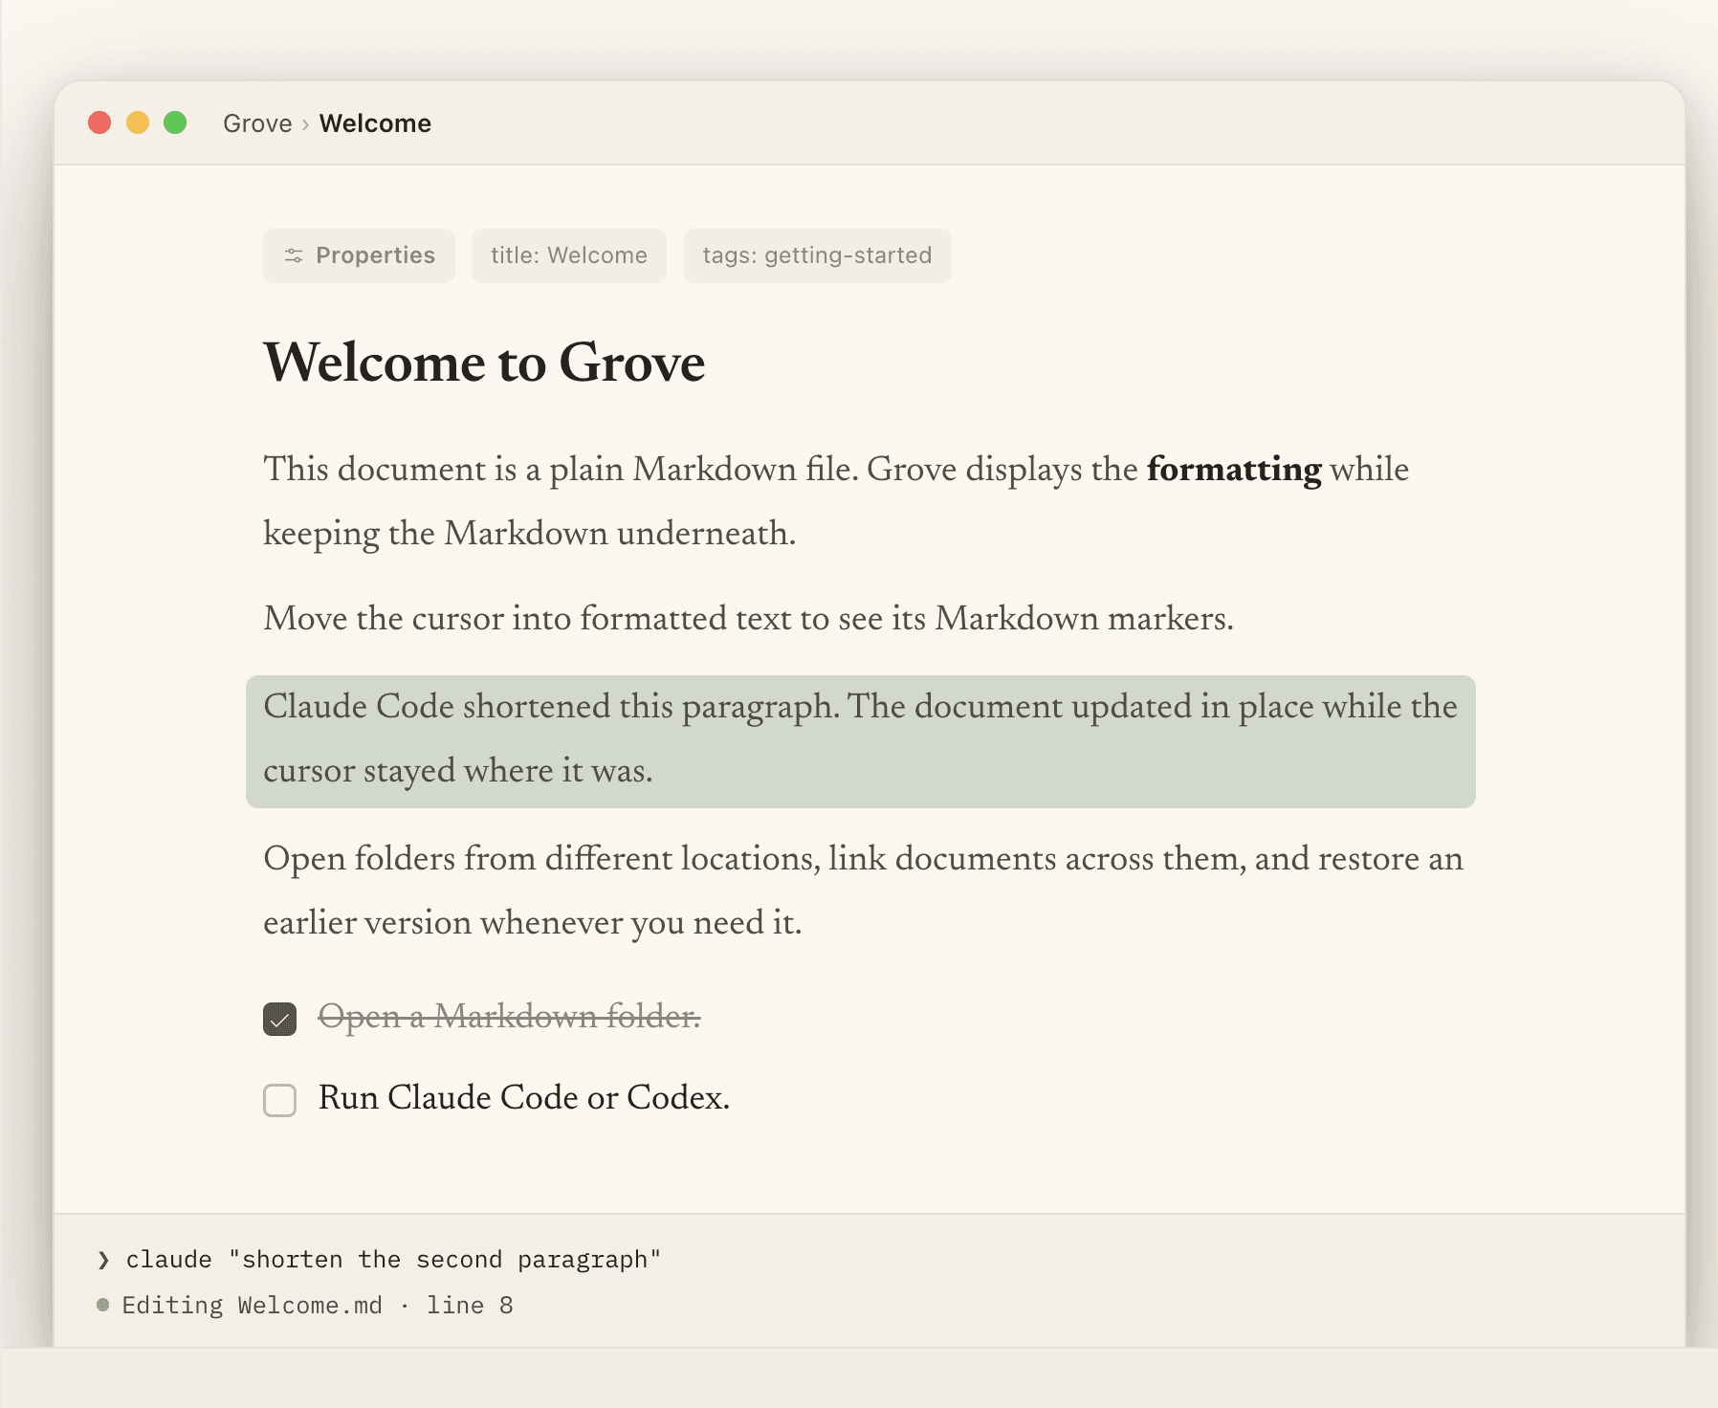Viewport: 1718px width, 1408px height.
Task: Minimize the window with the yellow button
Action: click(x=138, y=122)
